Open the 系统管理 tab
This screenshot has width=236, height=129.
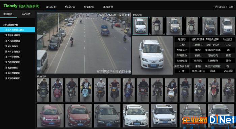(x=108, y=7)
